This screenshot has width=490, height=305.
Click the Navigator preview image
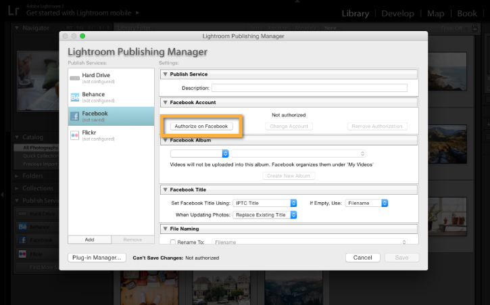[x=38, y=81]
